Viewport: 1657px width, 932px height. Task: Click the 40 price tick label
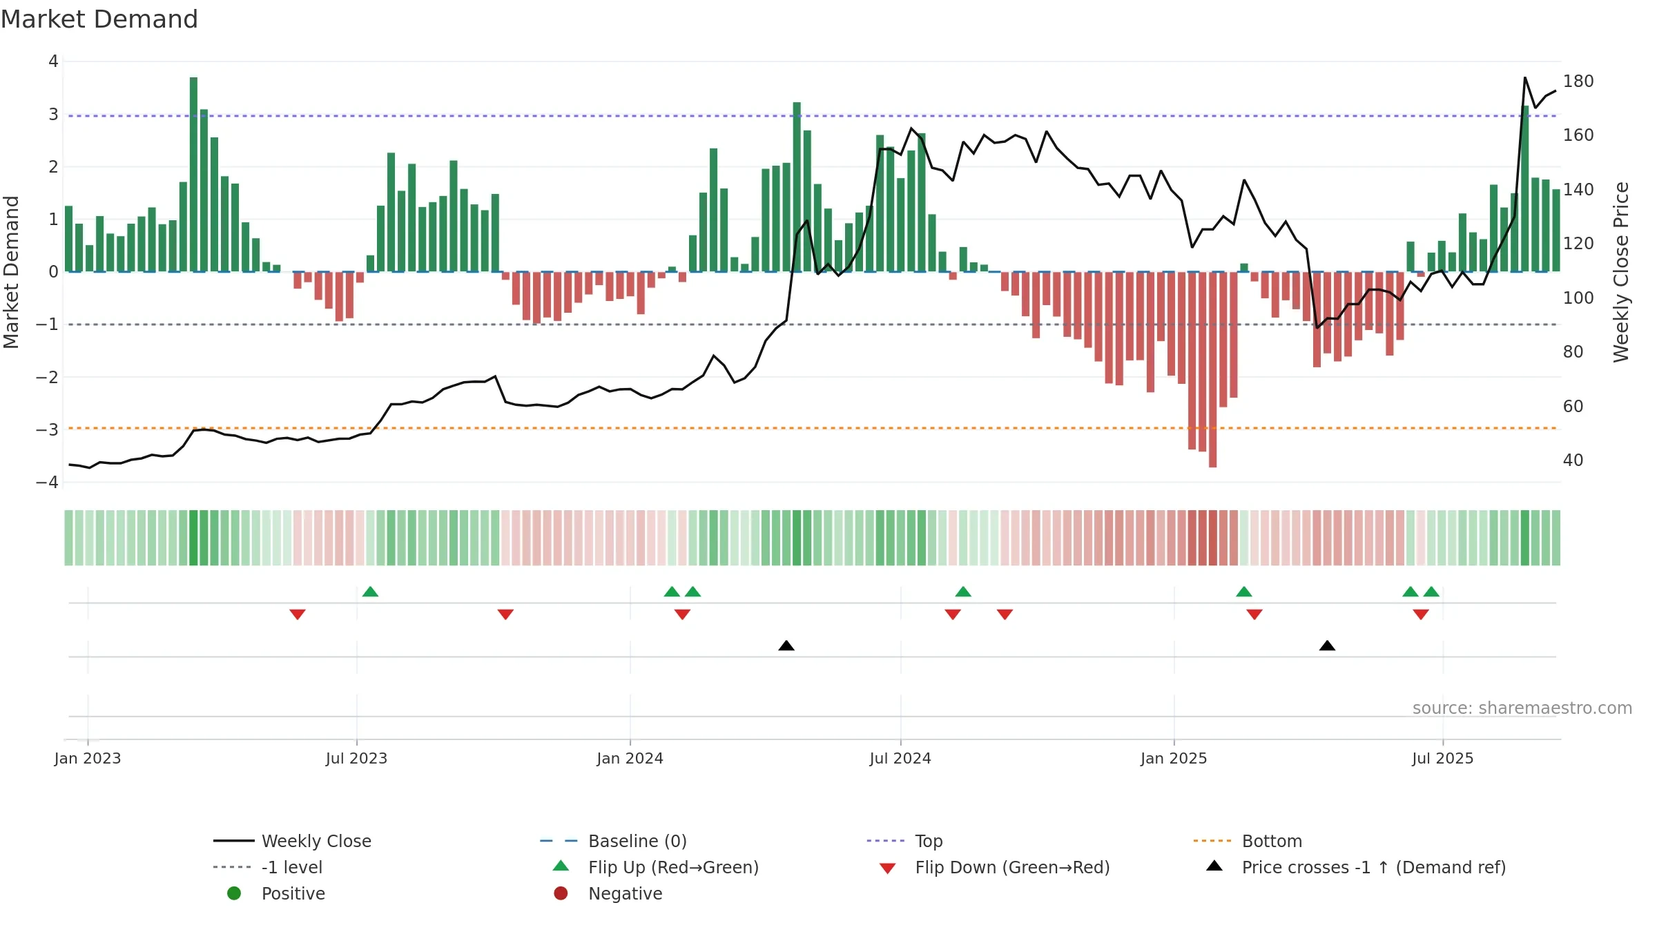(1573, 460)
